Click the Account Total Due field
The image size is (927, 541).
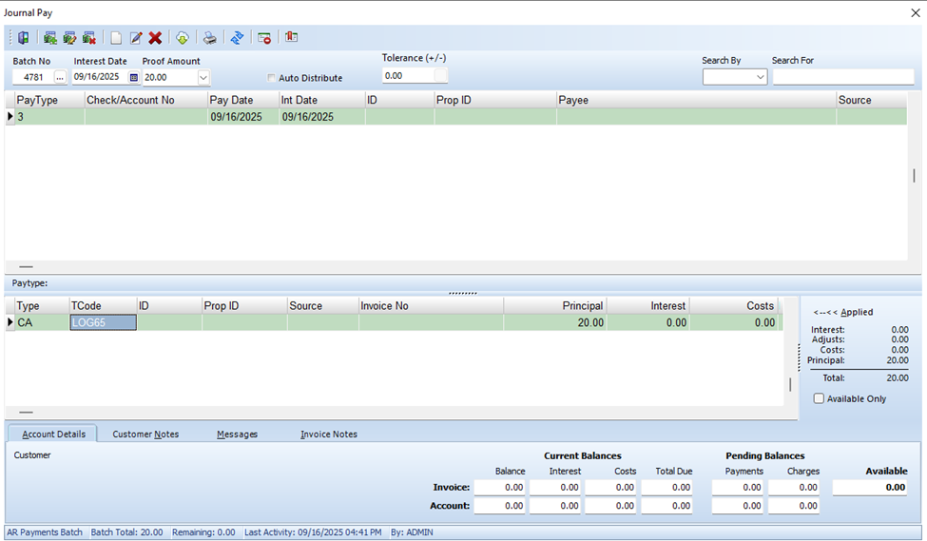[x=666, y=506]
